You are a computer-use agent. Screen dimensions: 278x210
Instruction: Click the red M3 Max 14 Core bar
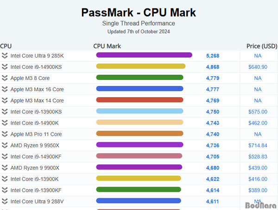pyautogui.click(x=140, y=100)
